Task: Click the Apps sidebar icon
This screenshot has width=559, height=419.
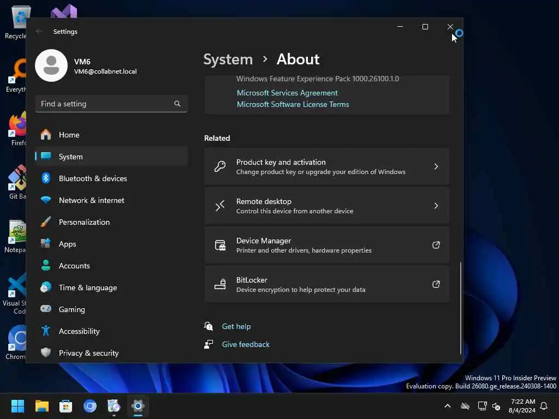Action: coord(46,244)
